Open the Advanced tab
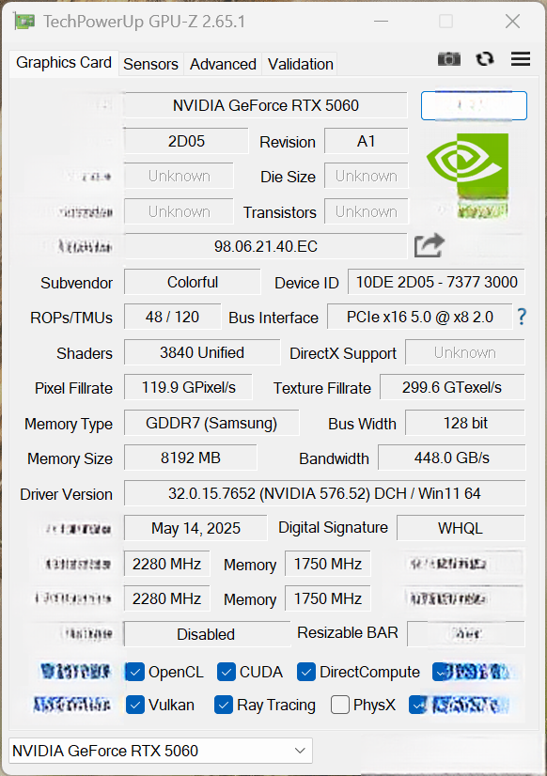 (x=223, y=64)
